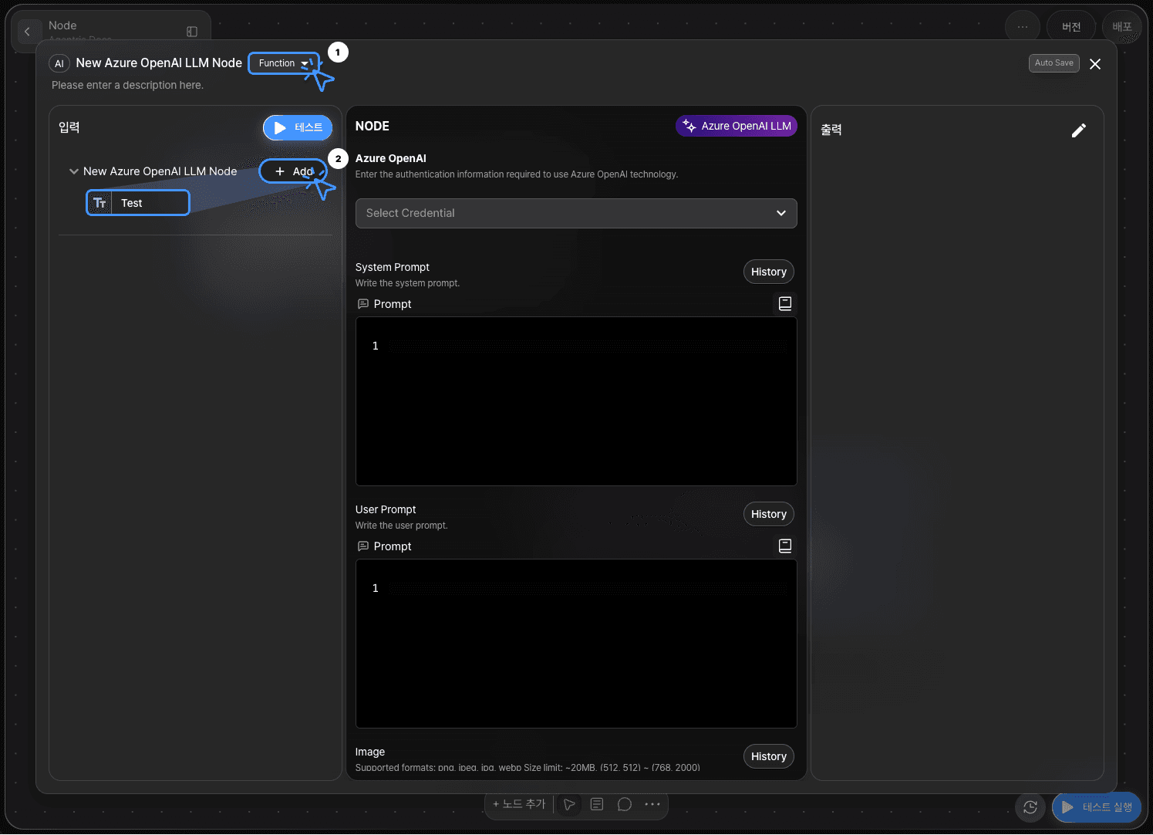Image resolution: width=1153 pixels, height=835 pixels.
Task: Click the AI node icon badge
Action: 59,63
